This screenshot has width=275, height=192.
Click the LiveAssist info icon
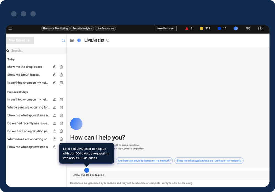(x=108, y=41)
